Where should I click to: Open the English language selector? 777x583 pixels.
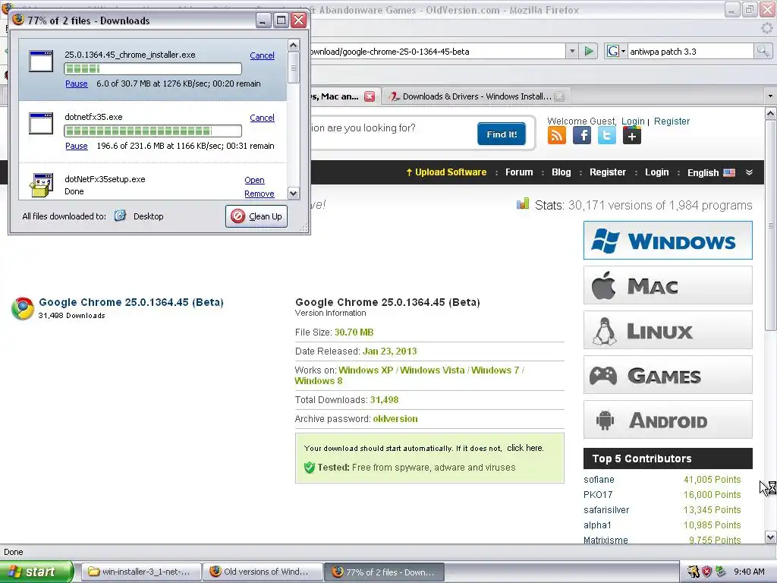click(710, 172)
